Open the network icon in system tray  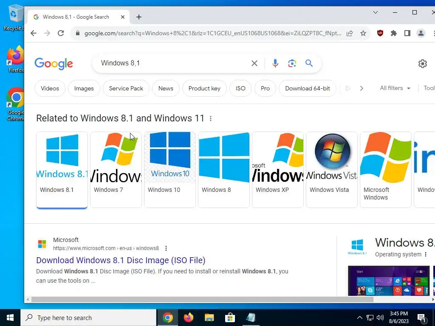coord(370,318)
